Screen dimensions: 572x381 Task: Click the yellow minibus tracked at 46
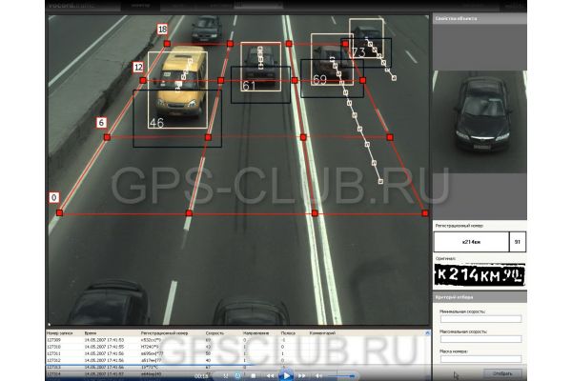[x=177, y=90]
